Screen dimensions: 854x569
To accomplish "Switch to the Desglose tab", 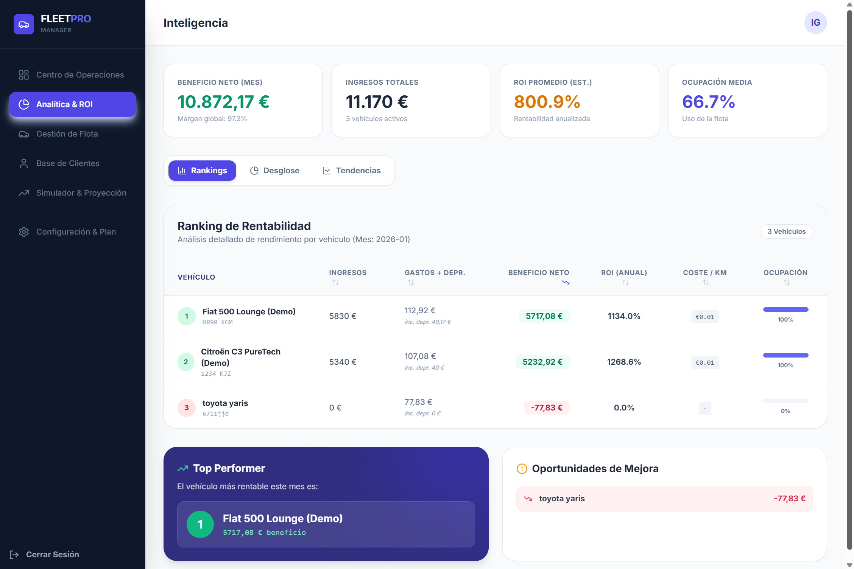I will [x=275, y=170].
